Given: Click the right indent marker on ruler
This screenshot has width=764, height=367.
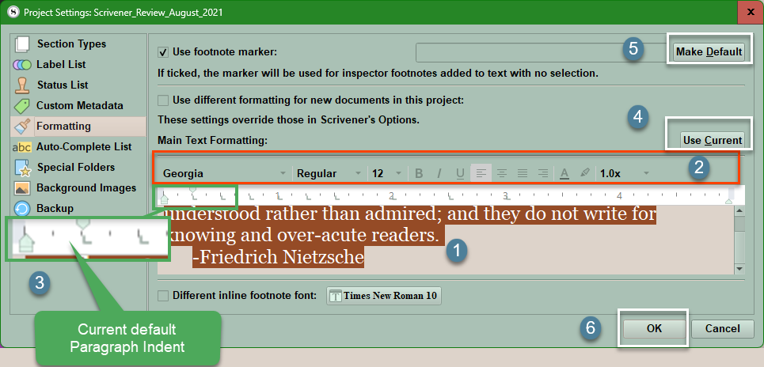Looking at the screenshot, I should 729,201.
